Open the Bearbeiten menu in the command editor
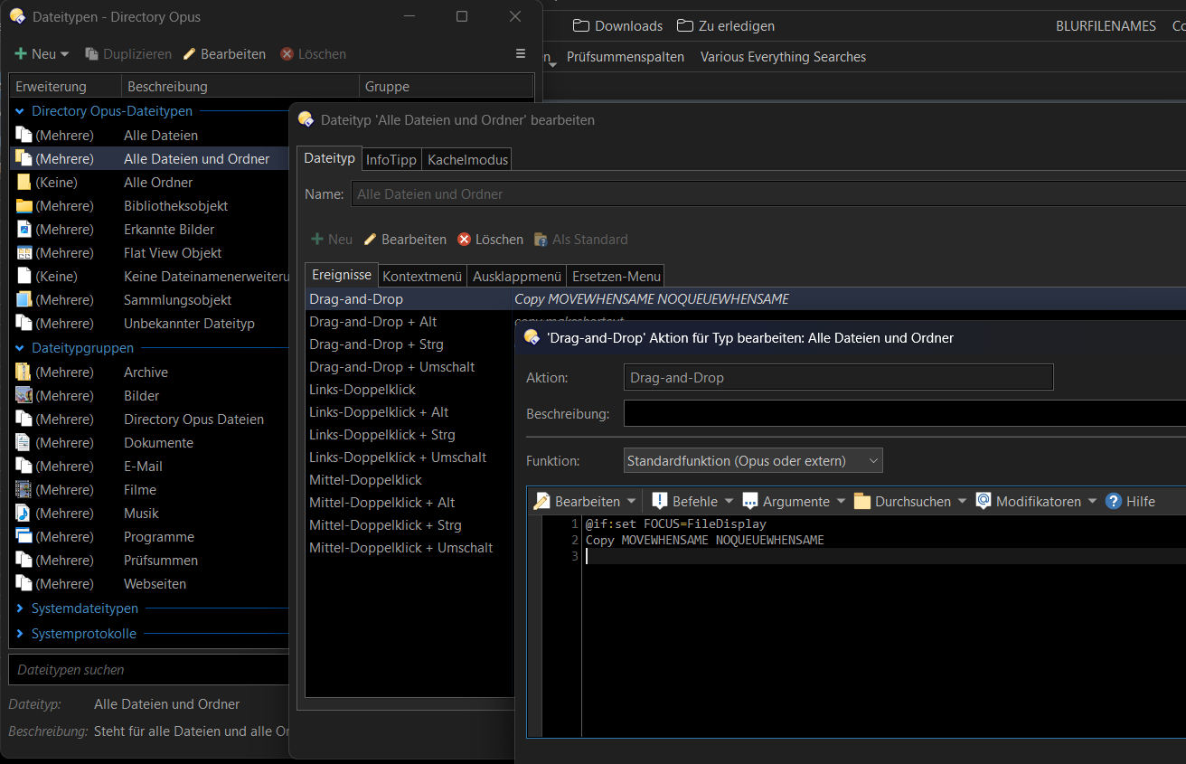 (587, 501)
